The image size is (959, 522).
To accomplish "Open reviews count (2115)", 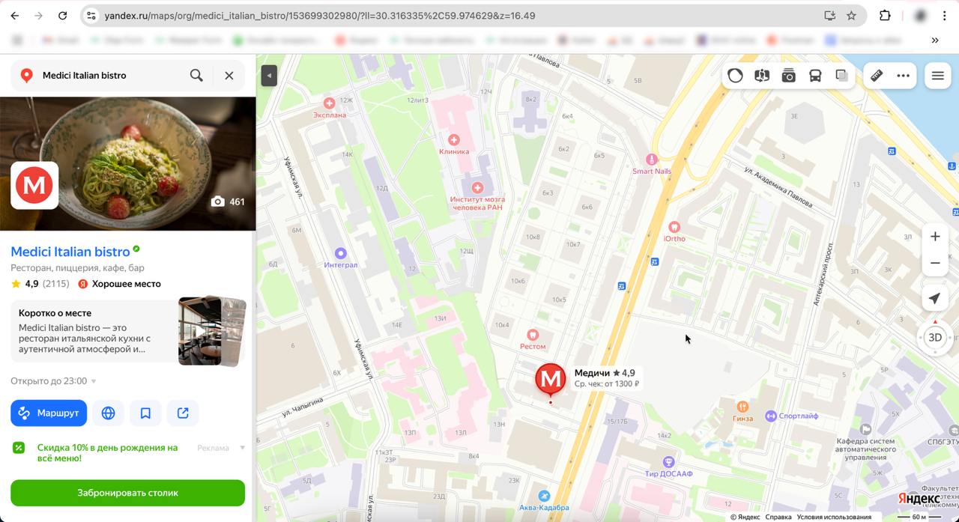I will click(x=56, y=284).
